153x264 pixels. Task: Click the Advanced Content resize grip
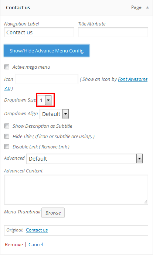pyautogui.click(x=146, y=202)
